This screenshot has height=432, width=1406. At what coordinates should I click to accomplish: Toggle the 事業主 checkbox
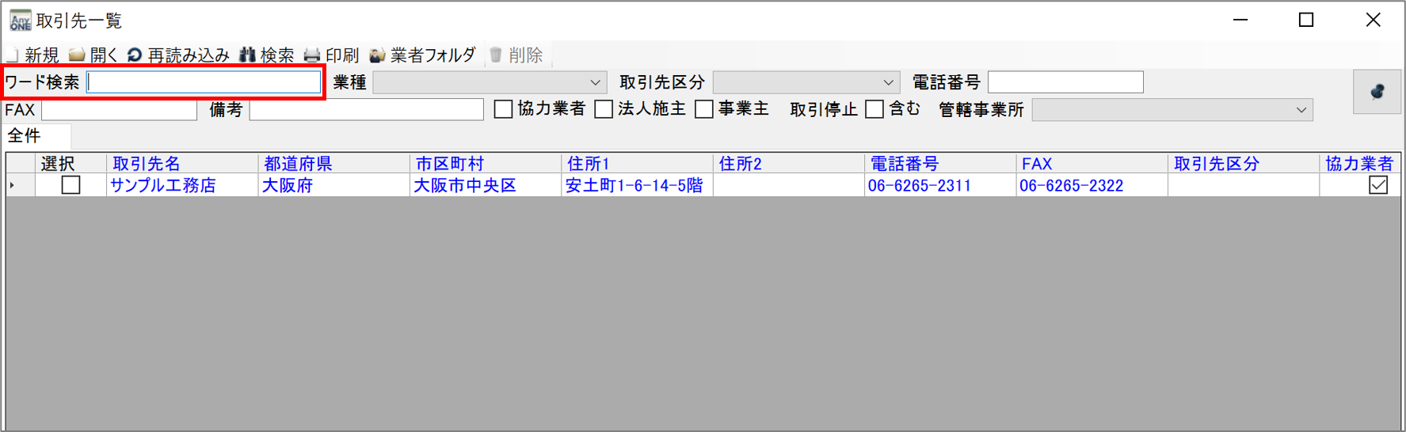(x=703, y=109)
